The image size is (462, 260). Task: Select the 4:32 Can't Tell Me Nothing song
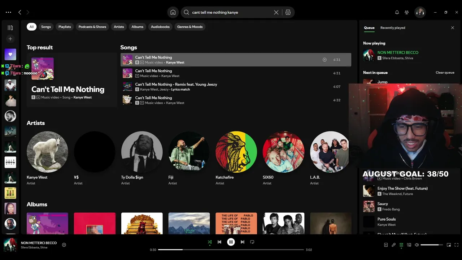tap(236, 100)
